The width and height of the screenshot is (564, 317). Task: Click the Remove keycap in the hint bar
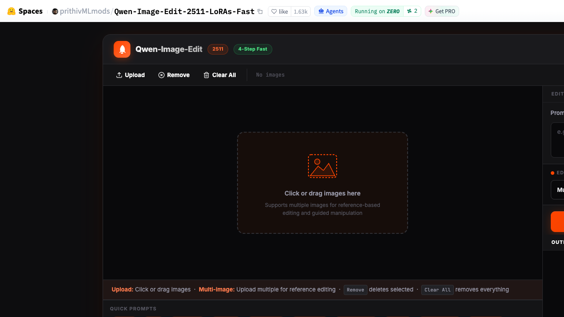click(x=356, y=290)
